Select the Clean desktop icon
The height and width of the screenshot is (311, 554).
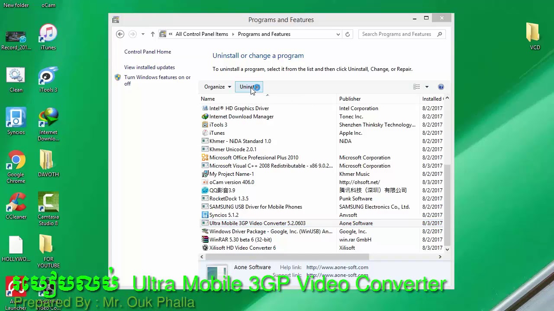coord(16,79)
